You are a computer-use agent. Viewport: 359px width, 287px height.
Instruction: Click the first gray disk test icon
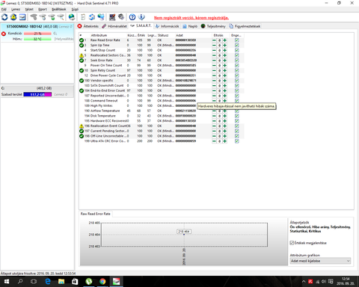point(34,17)
